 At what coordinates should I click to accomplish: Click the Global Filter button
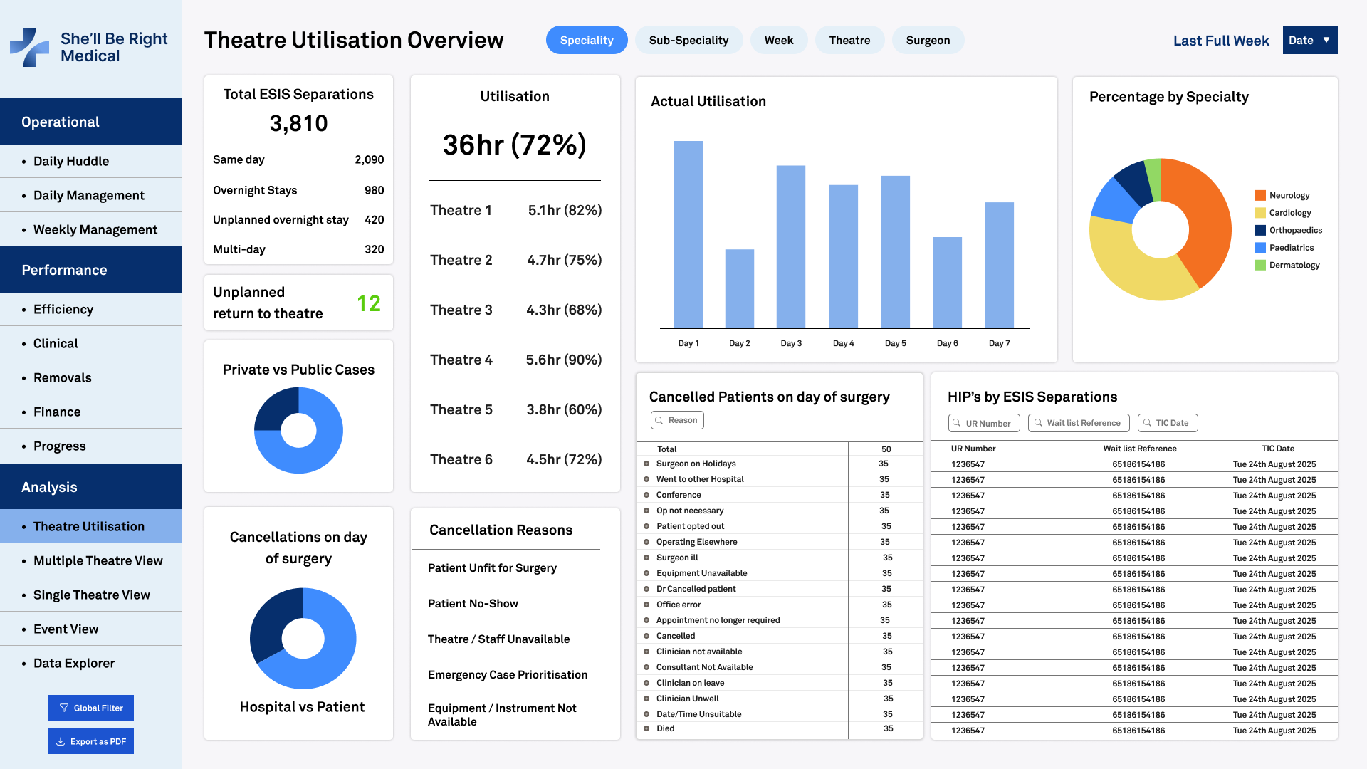tap(90, 708)
